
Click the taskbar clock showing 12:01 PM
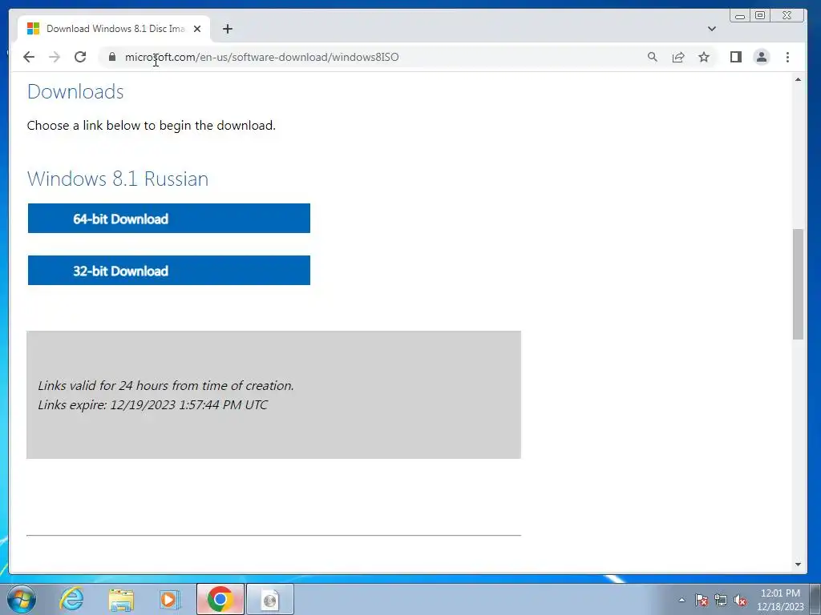pos(780,600)
